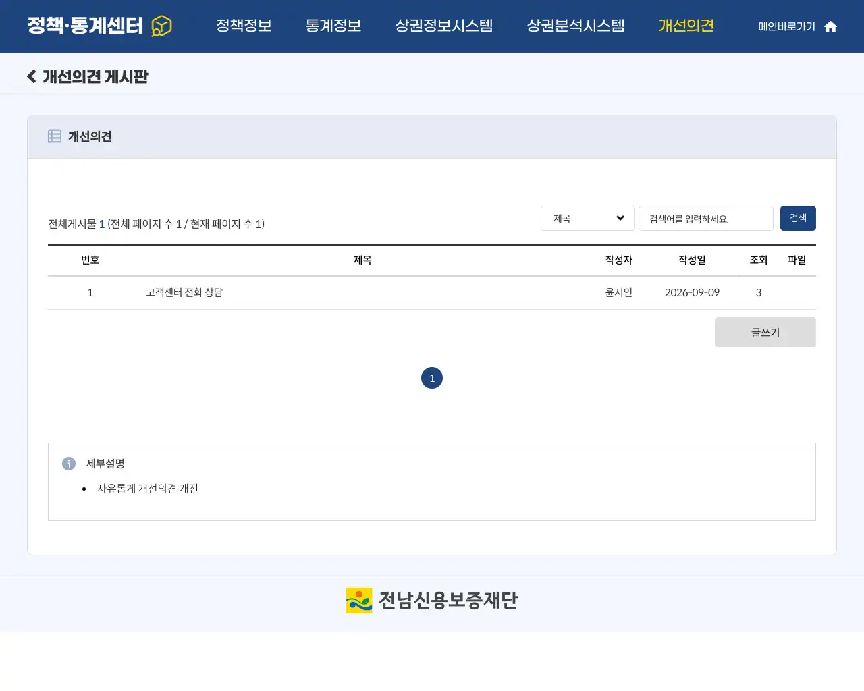Click the list icon beside 개선의견 panel title

pos(55,136)
